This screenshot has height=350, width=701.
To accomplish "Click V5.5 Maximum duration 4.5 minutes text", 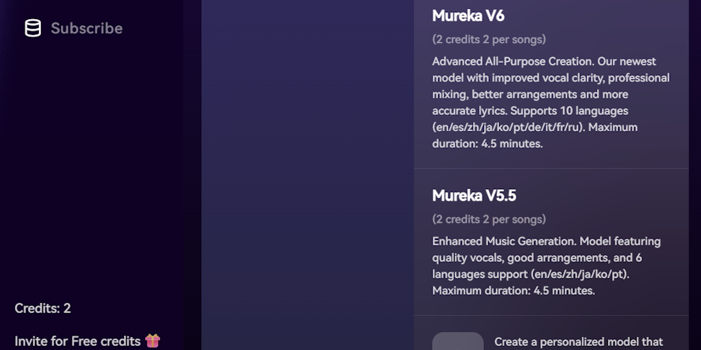I will coord(513,291).
